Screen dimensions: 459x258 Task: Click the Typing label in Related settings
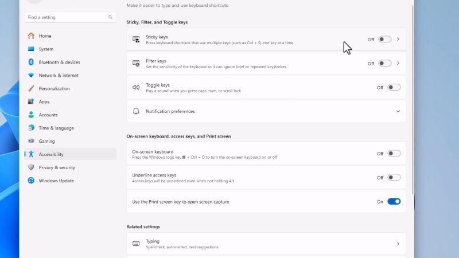click(x=153, y=241)
